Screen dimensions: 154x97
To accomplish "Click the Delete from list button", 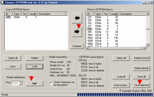I will pyautogui.click(x=142, y=58).
